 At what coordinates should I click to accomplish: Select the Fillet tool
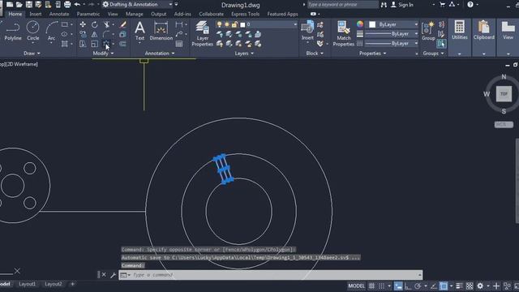click(106, 34)
